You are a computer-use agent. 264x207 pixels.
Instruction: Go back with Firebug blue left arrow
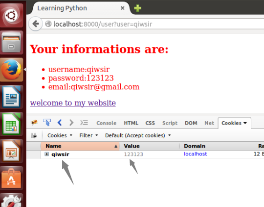pyautogui.click(x=60, y=123)
